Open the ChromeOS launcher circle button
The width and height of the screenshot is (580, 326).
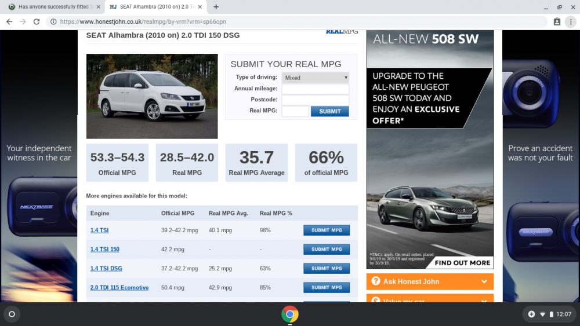coord(12,314)
